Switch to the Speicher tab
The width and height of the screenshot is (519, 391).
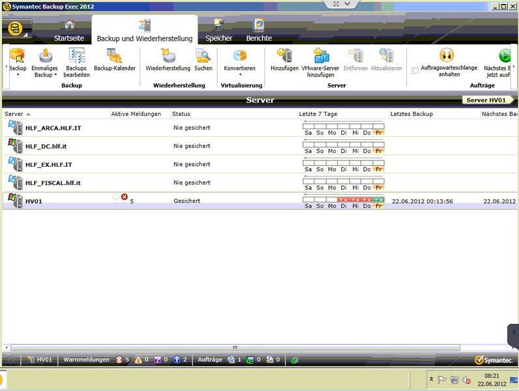point(218,31)
